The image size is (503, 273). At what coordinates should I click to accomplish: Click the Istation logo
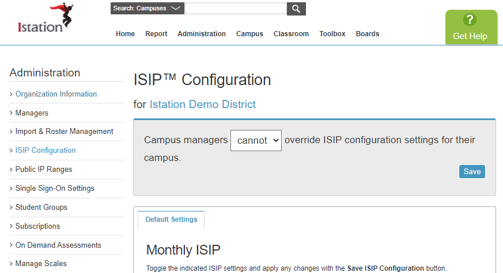pyautogui.click(x=46, y=18)
